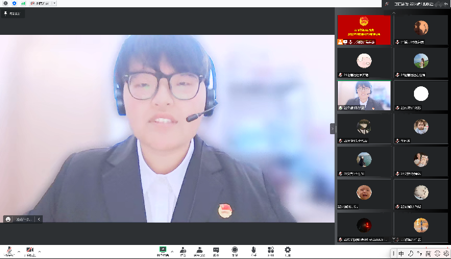Expand the screen share options arrow
The width and height of the screenshot is (451, 259).
tap(172, 251)
